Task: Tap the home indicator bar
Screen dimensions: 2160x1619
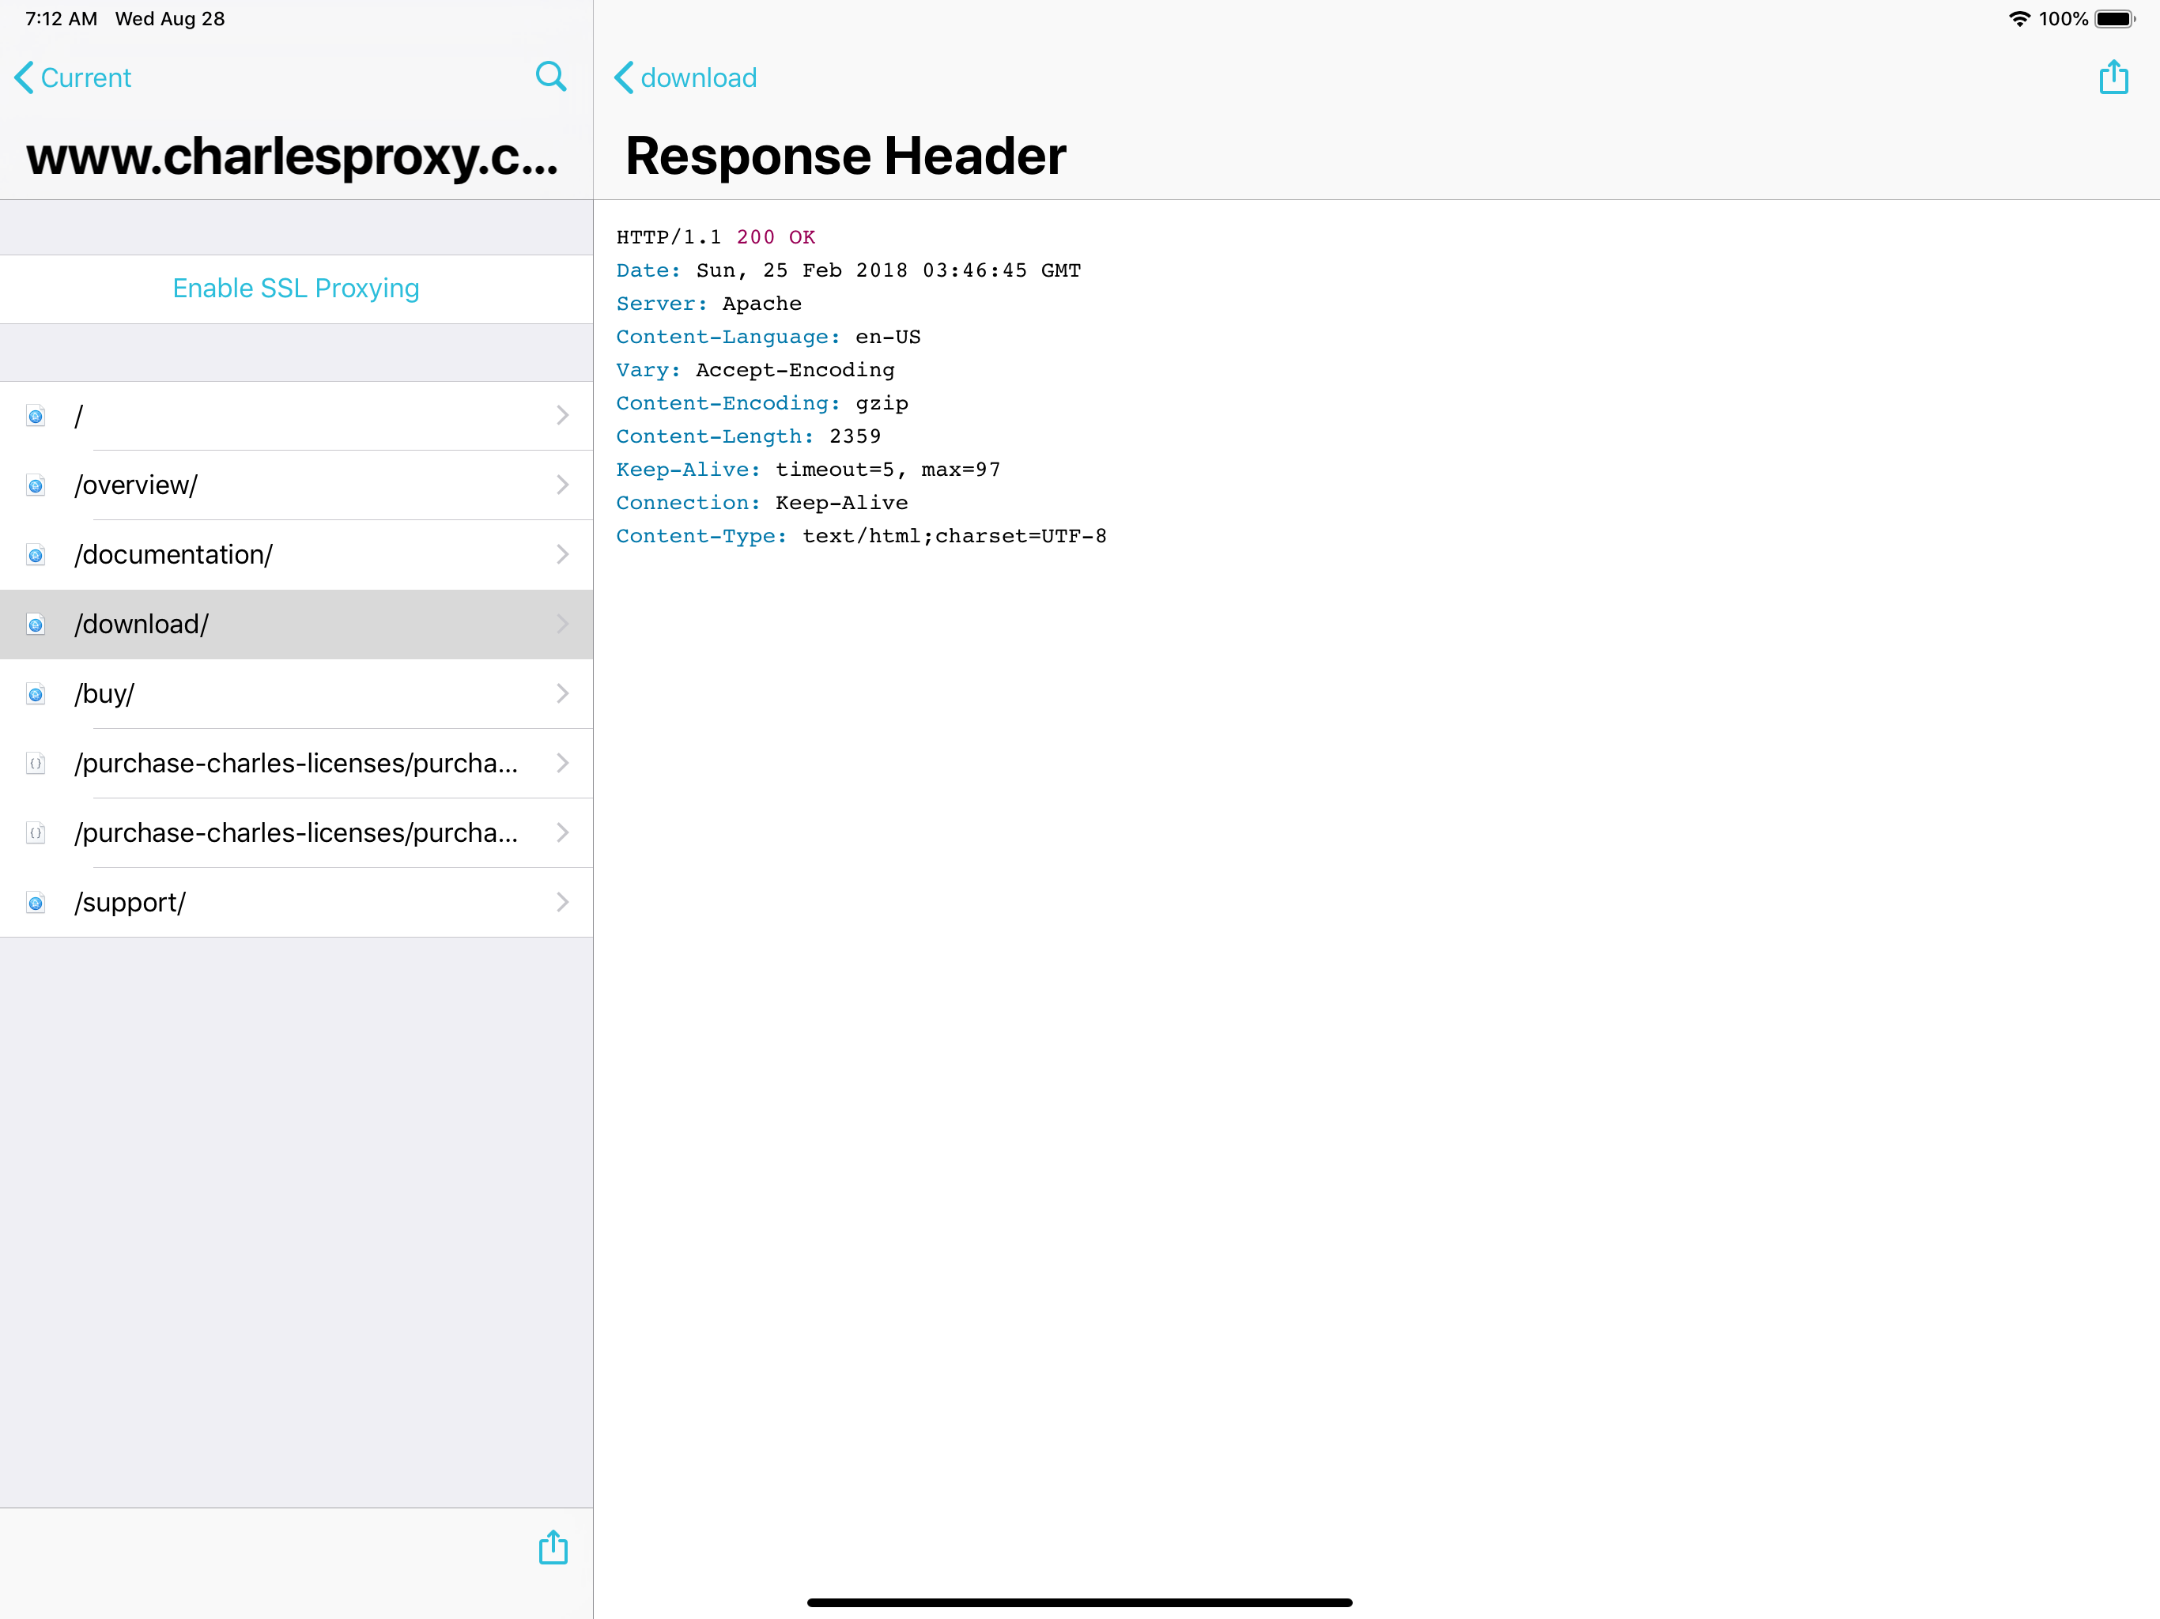Action: [1079, 1602]
